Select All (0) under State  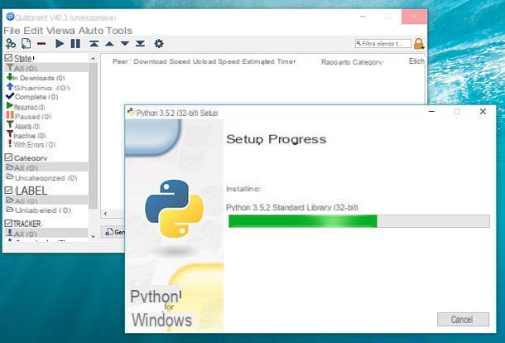(46, 68)
